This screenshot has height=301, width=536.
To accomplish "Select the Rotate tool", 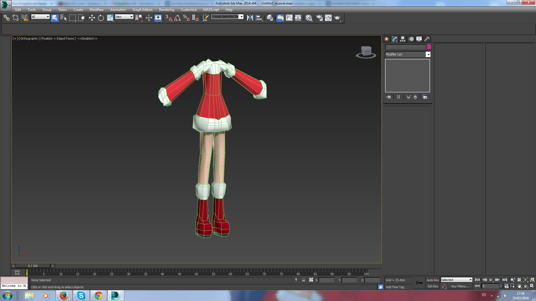I will tap(101, 18).
